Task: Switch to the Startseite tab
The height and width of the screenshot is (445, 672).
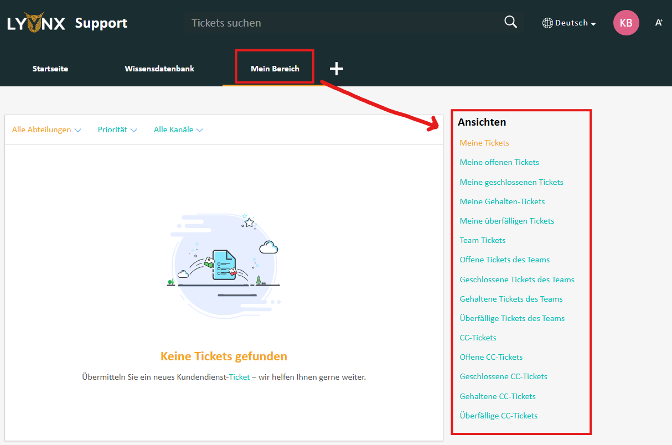Action: (x=50, y=69)
